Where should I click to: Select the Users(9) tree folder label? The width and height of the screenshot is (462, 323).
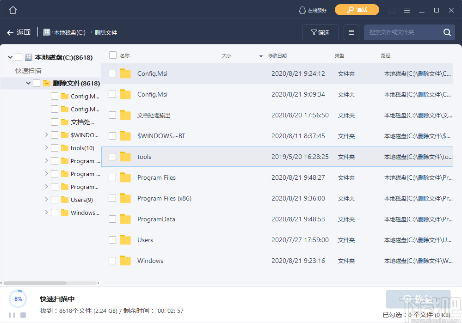[81, 200]
